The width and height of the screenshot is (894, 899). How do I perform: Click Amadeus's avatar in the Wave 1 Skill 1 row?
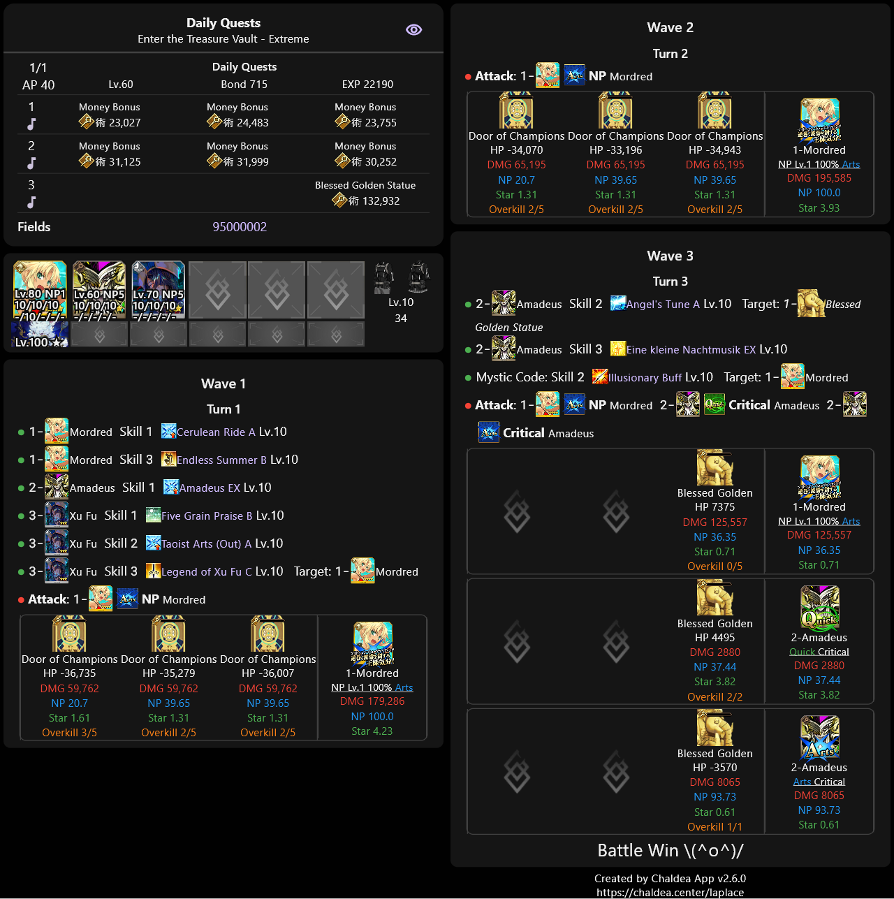pyautogui.click(x=57, y=488)
